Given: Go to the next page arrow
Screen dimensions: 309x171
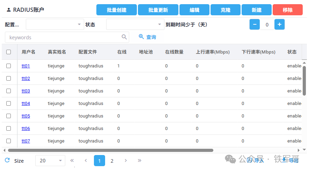Looking at the screenshot, I should click(x=126, y=161).
